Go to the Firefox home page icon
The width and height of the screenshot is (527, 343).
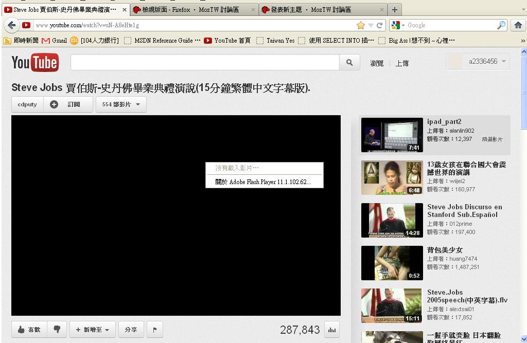518,25
